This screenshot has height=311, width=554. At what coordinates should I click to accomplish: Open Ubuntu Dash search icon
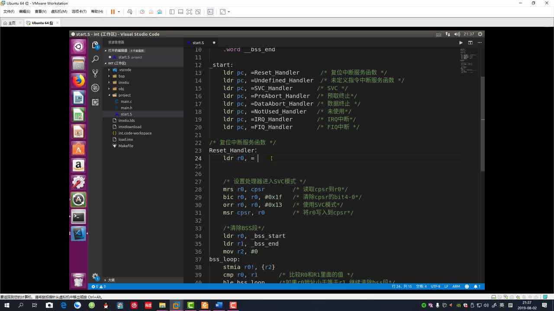pyautogui.click(x=78, y=47)
